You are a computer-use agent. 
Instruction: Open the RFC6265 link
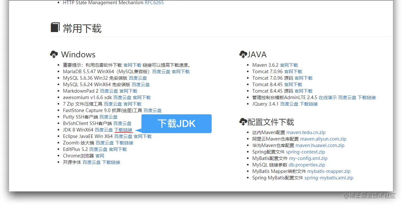coord(154,3)
